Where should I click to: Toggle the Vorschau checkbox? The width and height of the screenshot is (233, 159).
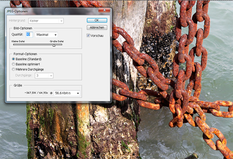pyautogui.click(x=88, y=35)
